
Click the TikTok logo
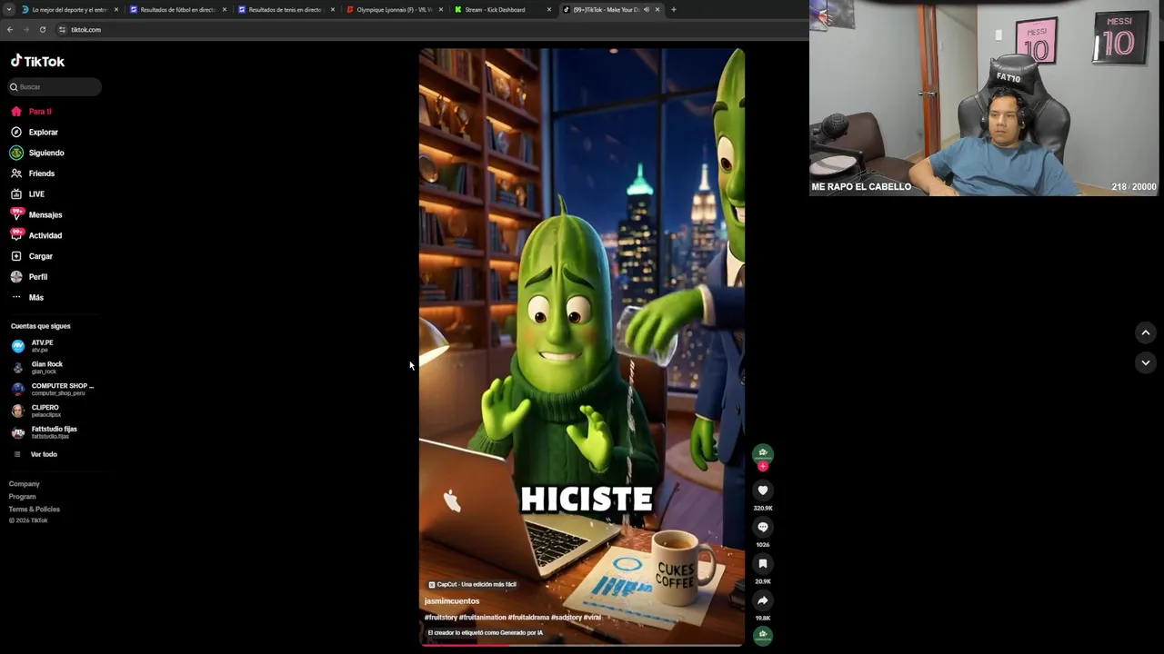coord(37,61)
